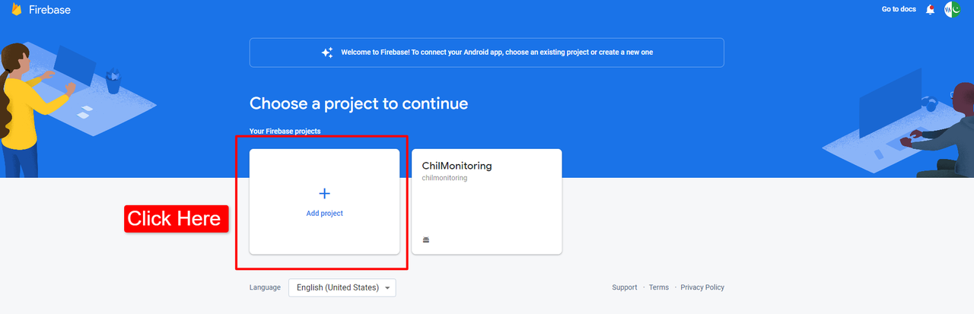Click the Android platform icon on ChilMonitoring card

[x=426, y=239]
